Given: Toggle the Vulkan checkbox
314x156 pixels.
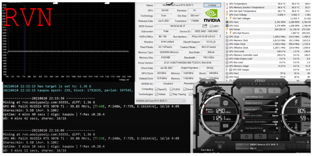Looking at the screenshot, I should click(x=156, y=94).
